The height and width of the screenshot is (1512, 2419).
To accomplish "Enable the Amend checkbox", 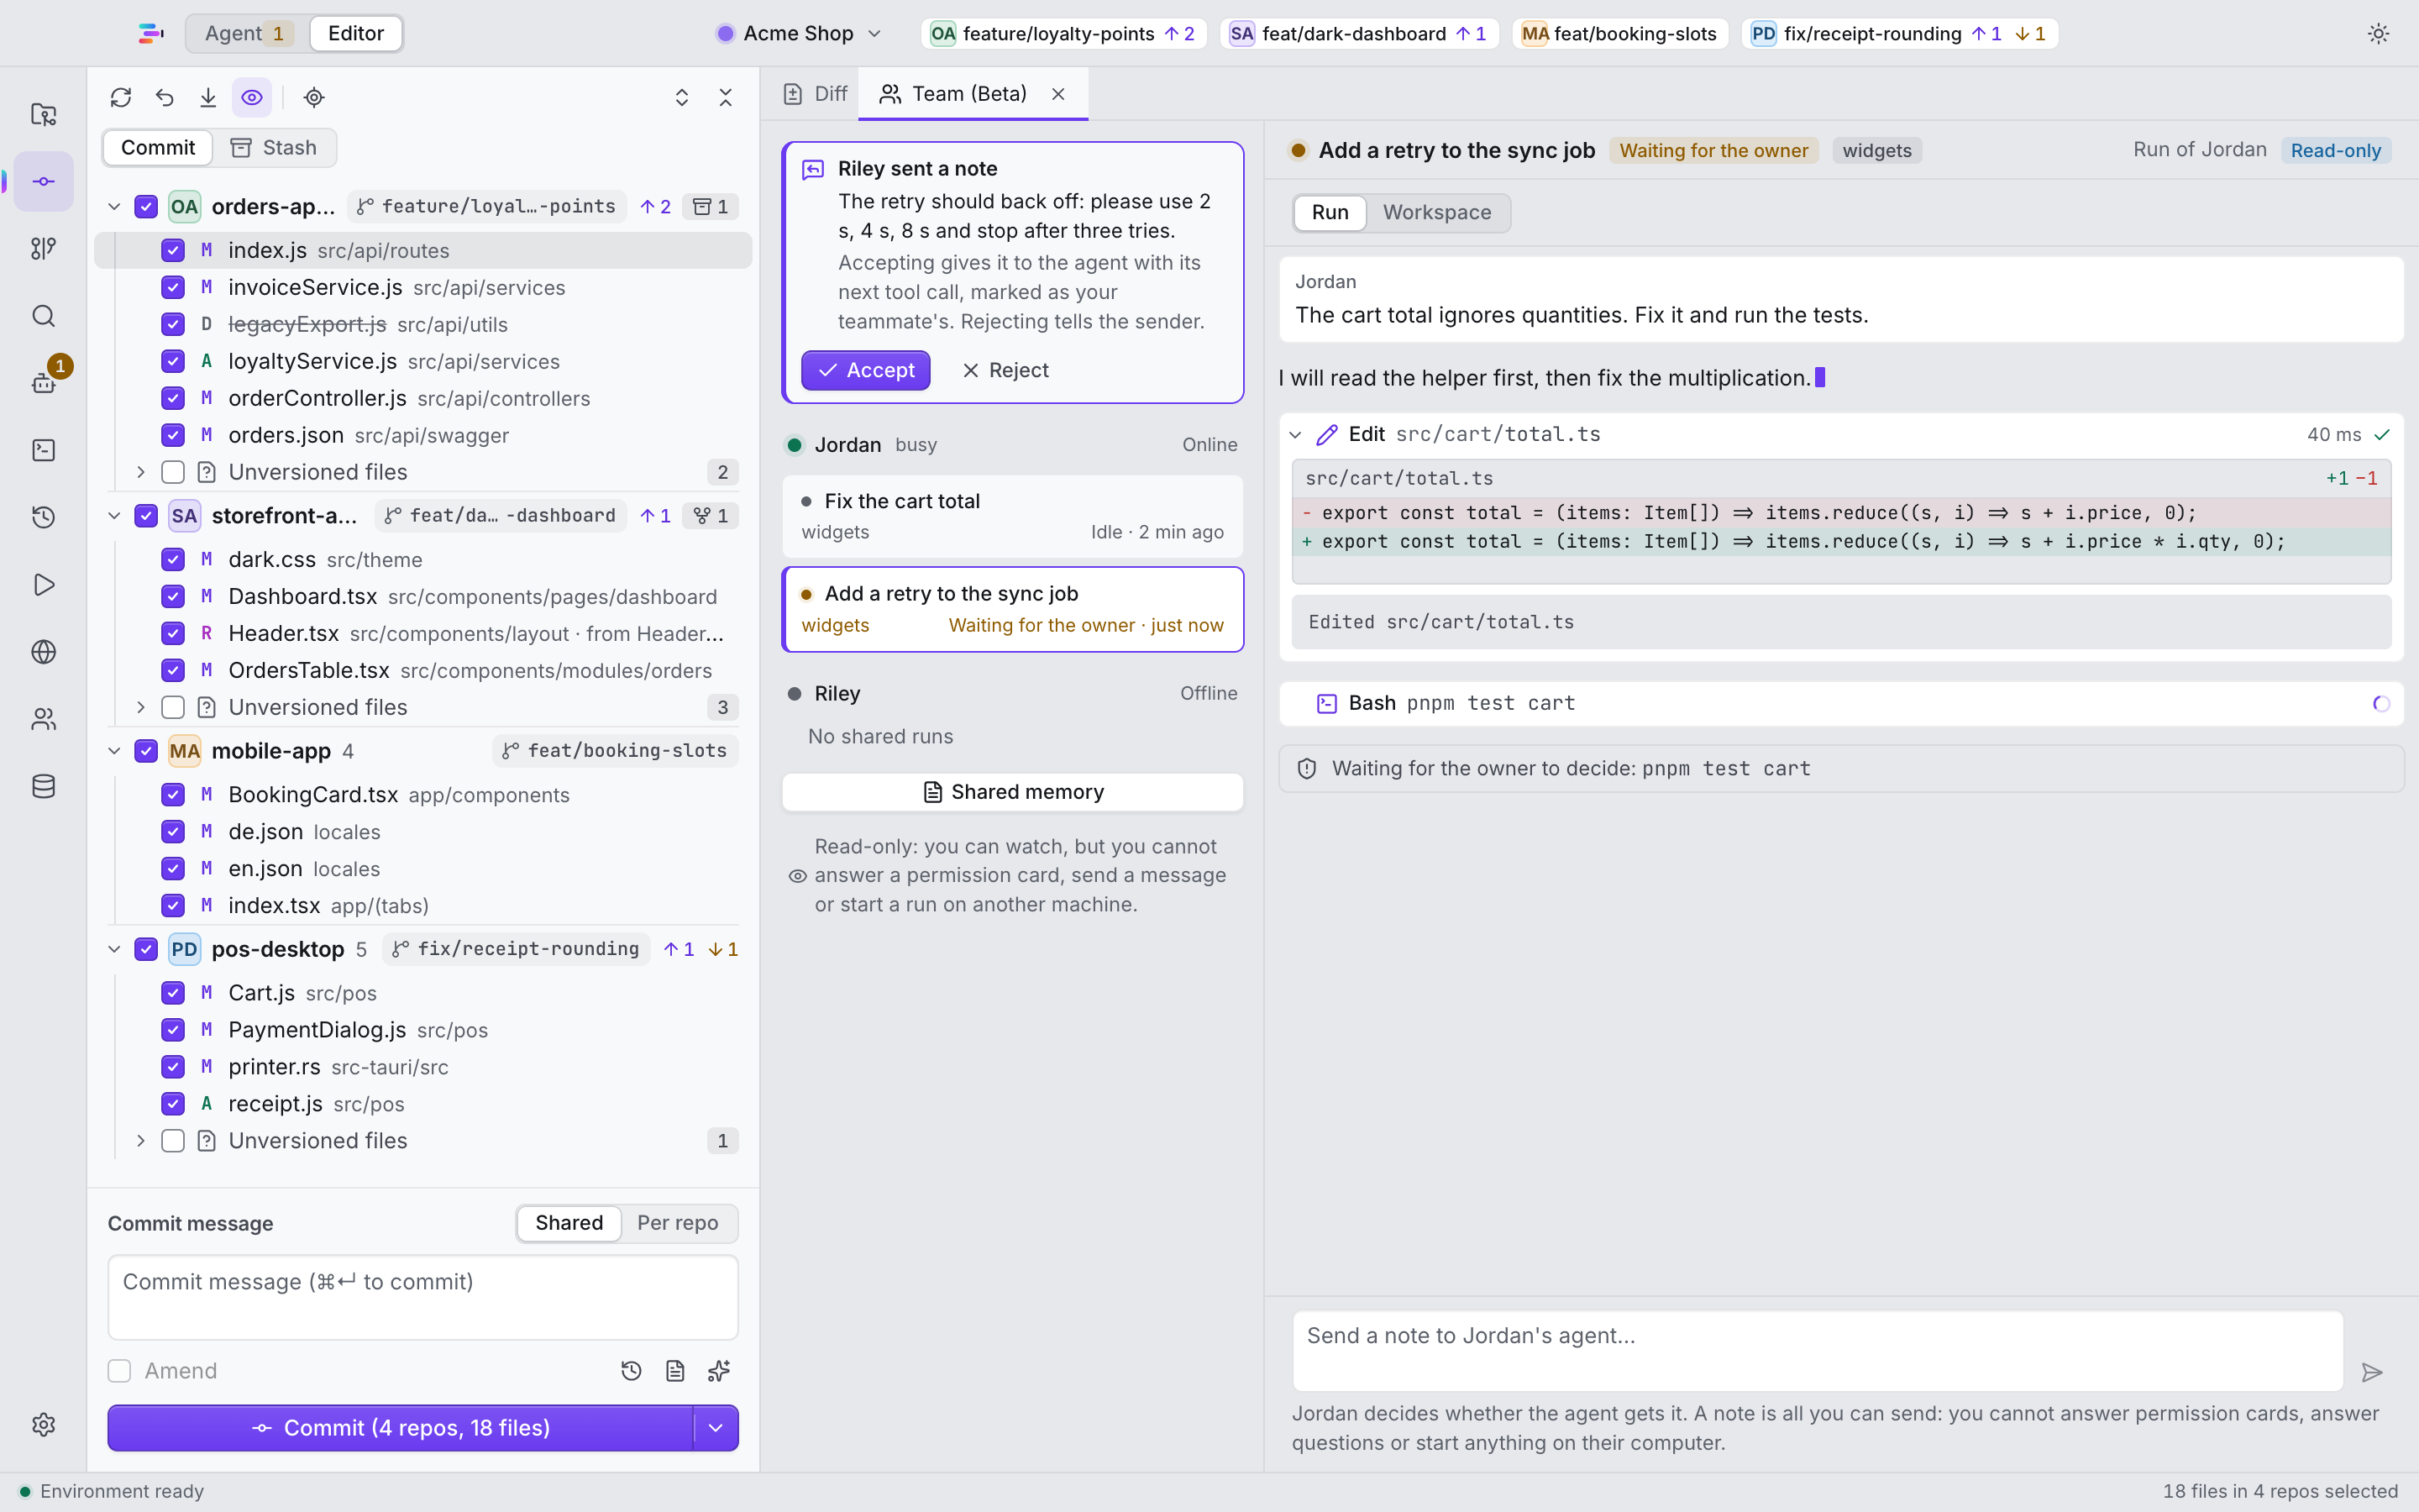I will click(119, 1371).
